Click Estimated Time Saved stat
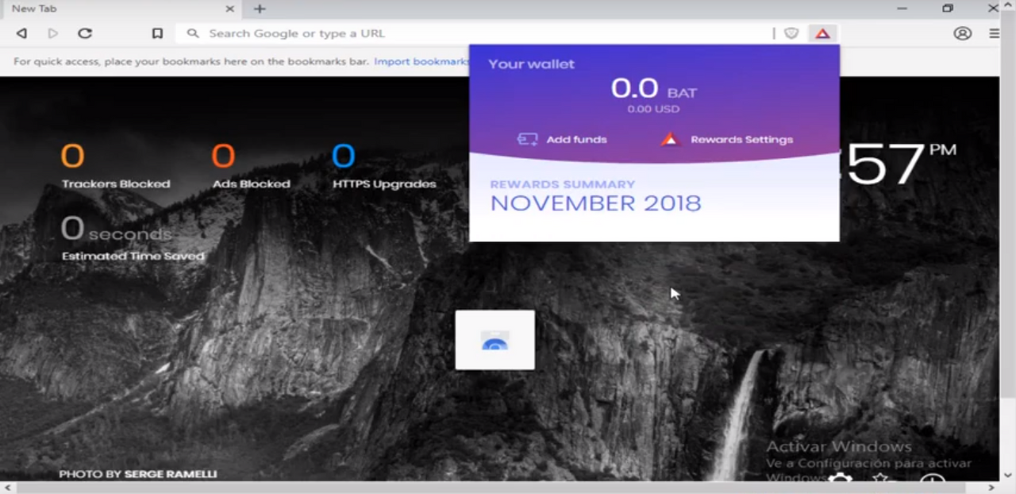 pyautogui.click(x=133, y=238)
